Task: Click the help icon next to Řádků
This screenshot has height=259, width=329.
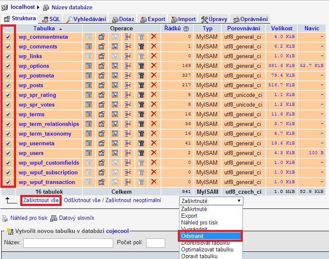Action: [186, 29]
